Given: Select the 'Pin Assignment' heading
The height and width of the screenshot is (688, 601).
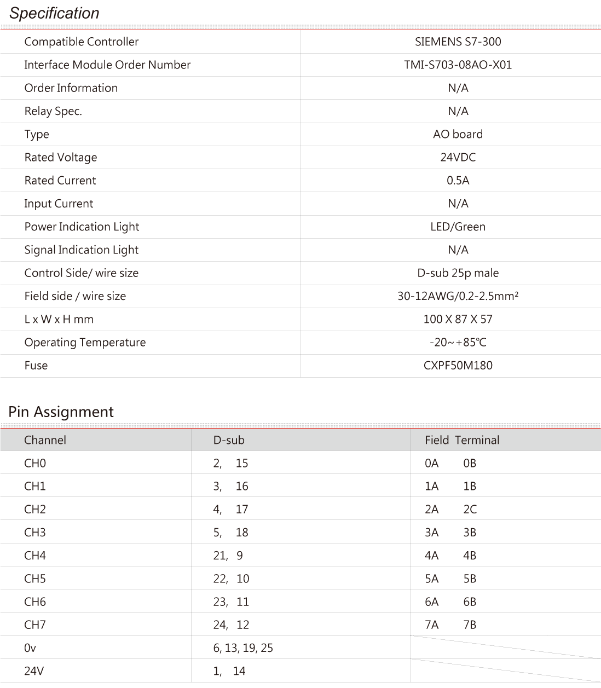Looking at the screenshot, I should 61,412.
